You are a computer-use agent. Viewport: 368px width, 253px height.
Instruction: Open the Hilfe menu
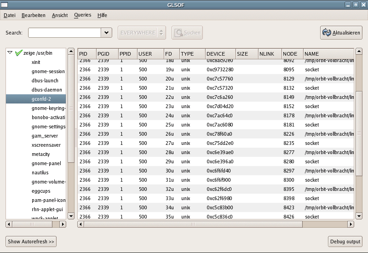[x=102, y=15]
